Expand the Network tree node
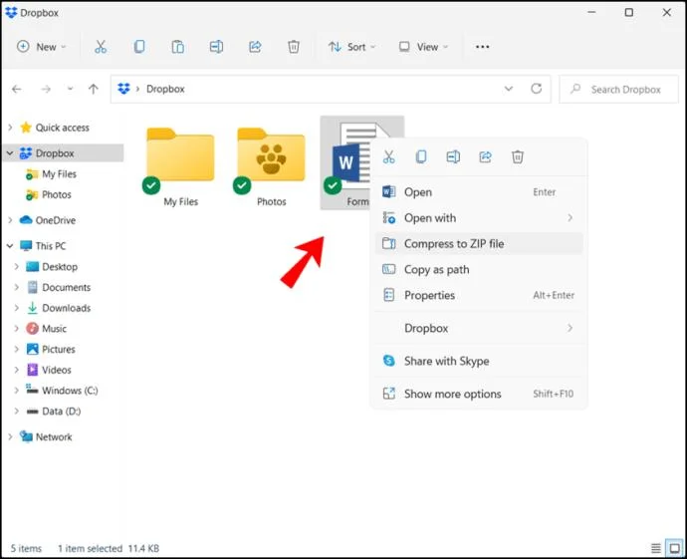 point(10,436)
